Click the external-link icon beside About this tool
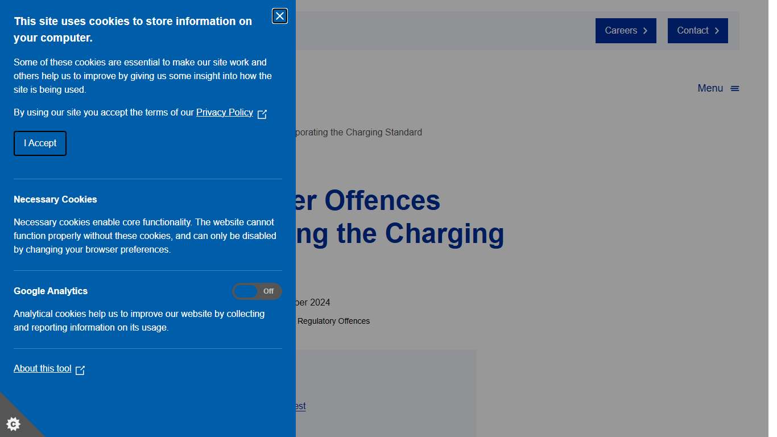This screenshot has width=777, height=437. pyautogui.click(x=80, y=370)
